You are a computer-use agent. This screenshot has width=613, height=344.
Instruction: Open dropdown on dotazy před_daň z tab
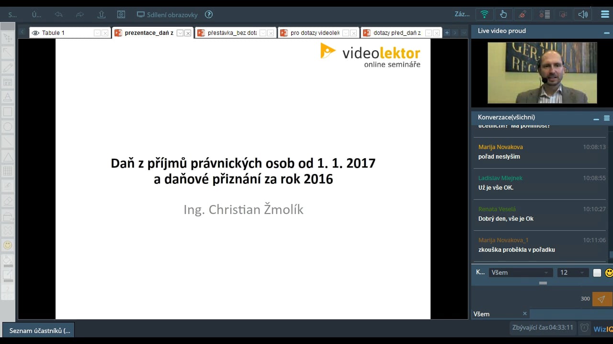(429, 33)
